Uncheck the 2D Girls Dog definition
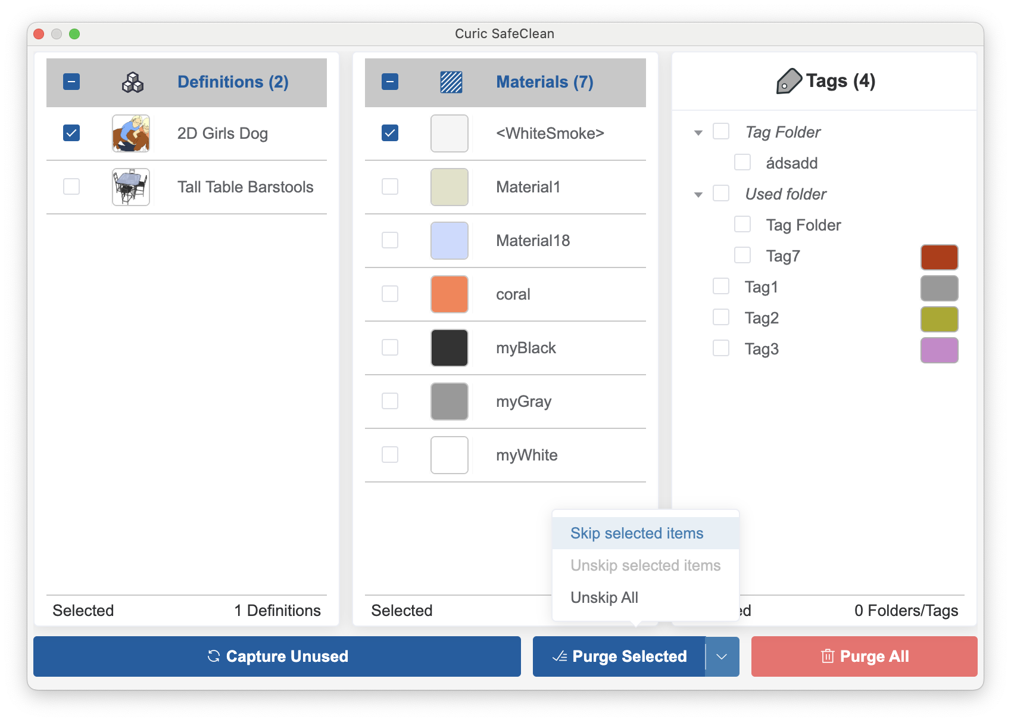This screenshot has width=1011, height=722. click(71, 133)
